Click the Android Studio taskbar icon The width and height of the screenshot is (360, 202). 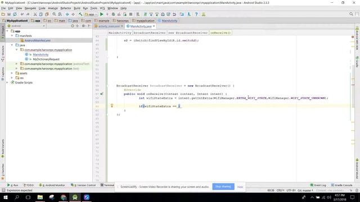(75, 197)
